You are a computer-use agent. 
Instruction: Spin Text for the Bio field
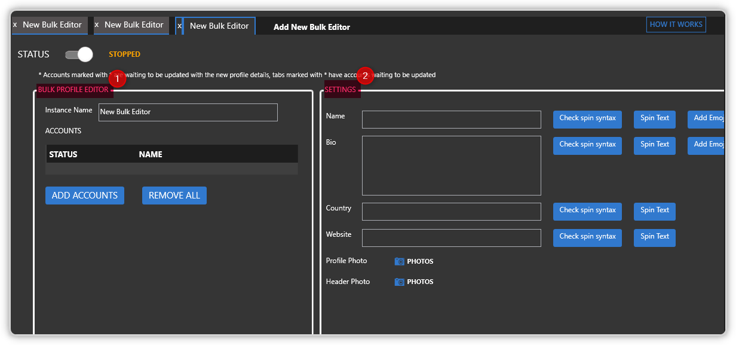(x=654, y=145)
